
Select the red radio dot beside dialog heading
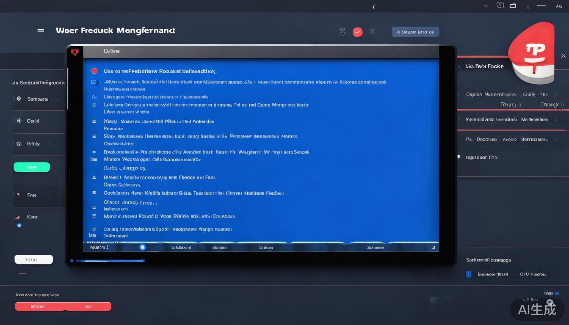click(x=94, y=71)
